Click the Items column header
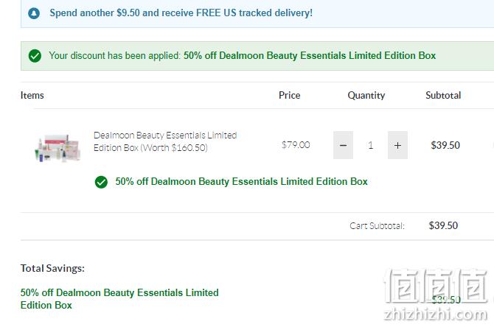 32,95
